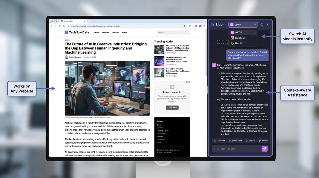319x178 pixels.
Task: Bookmark page with the star icon
Action: pyautogui.click(x=184, y=26)
